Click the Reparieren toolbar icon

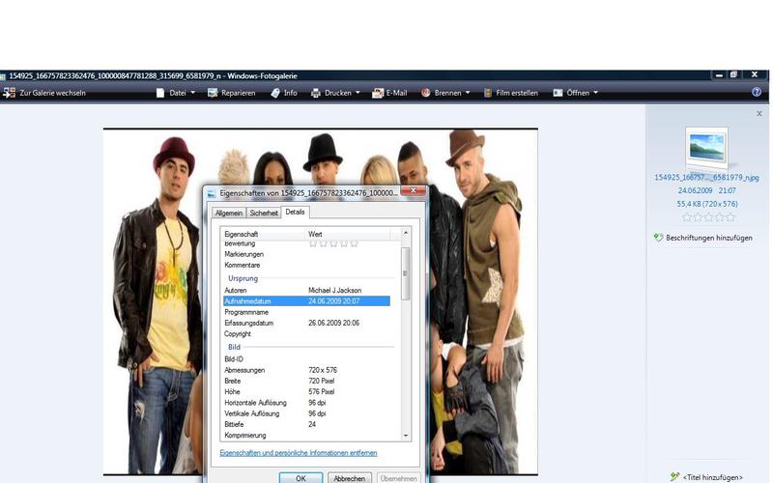tap(214, 93)
